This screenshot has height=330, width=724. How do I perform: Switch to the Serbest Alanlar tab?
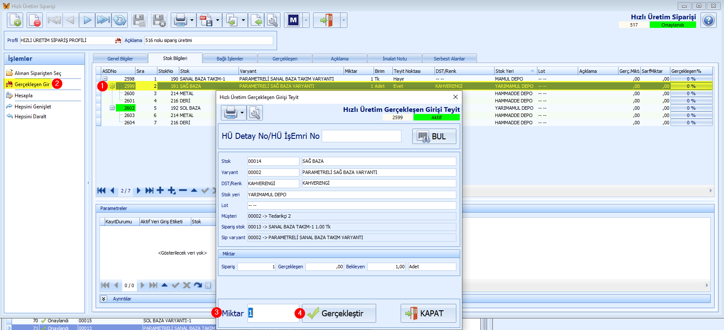pos(449,59)
